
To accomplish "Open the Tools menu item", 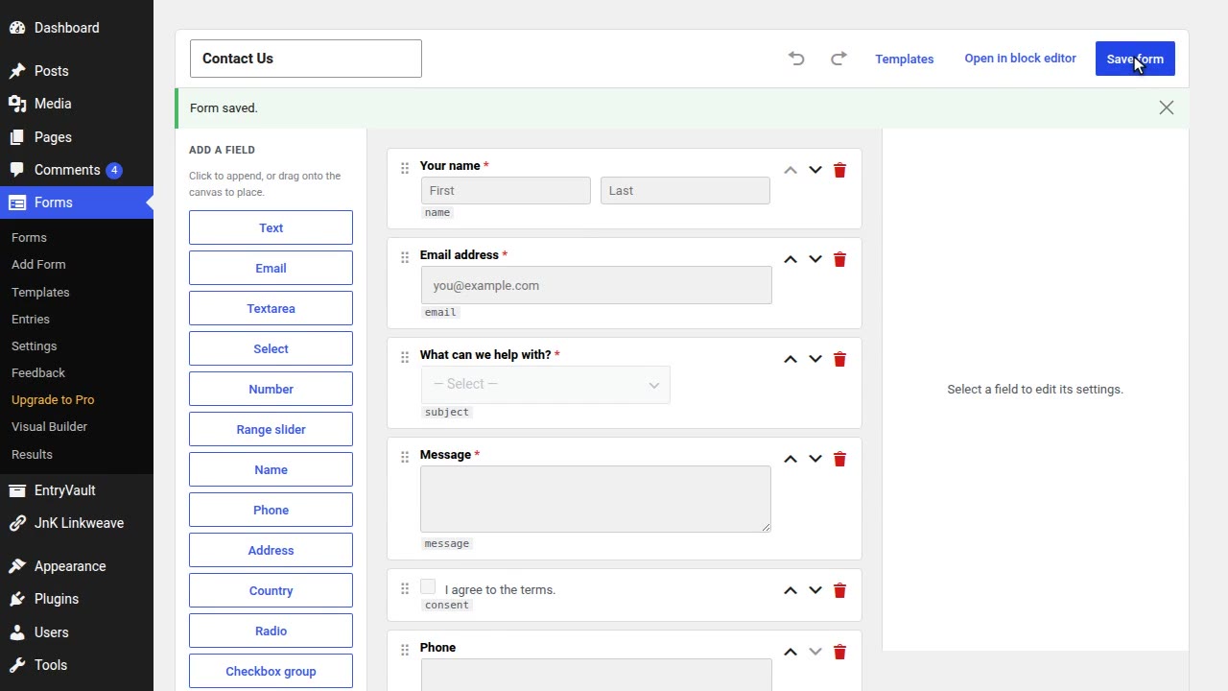I will click(77, 665).
